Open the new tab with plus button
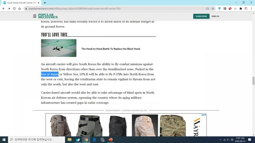255x143 pixels. [45, 3]
